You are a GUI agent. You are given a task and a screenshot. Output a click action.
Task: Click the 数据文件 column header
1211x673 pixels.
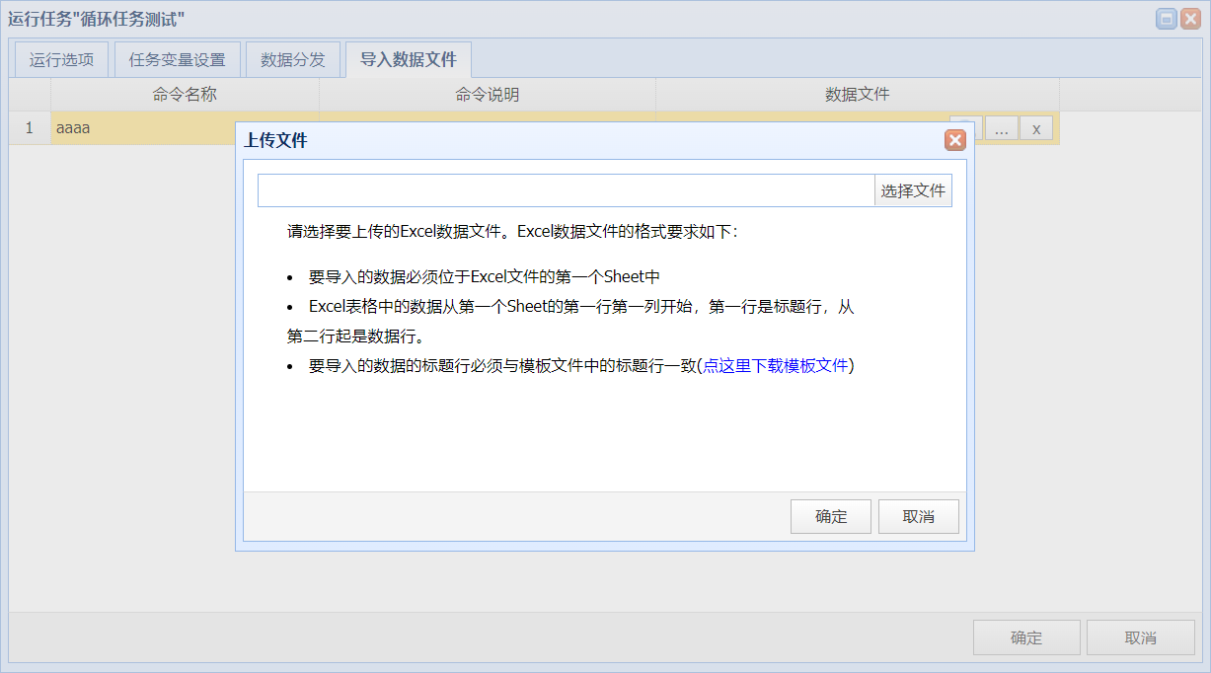858,95
